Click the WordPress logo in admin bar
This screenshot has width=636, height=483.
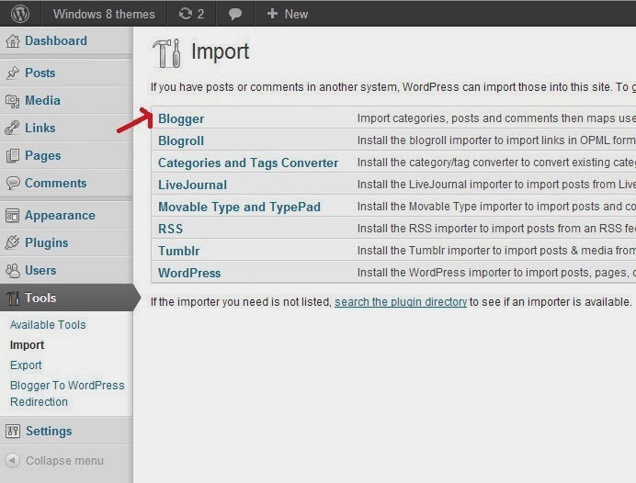pyautogui.click(x=20, y=14)
